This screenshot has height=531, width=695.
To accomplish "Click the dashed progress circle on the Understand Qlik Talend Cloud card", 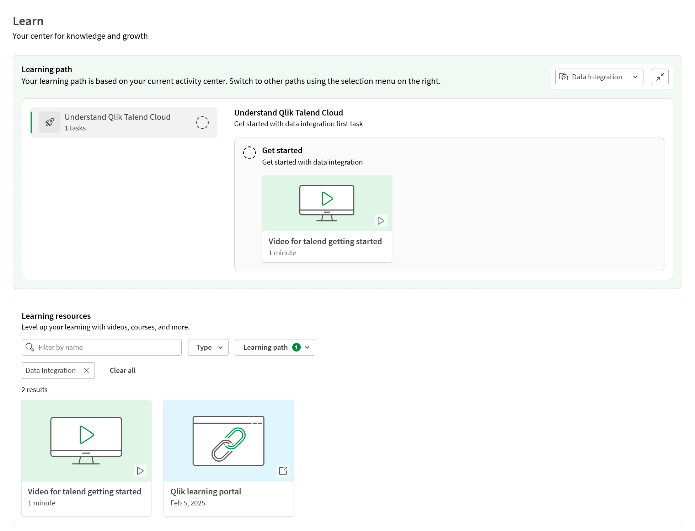I will point(202,122).
